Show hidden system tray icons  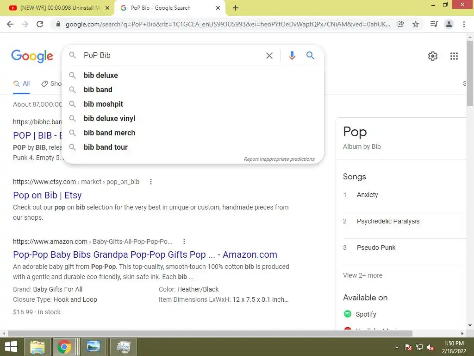click(x=397, y=347)
